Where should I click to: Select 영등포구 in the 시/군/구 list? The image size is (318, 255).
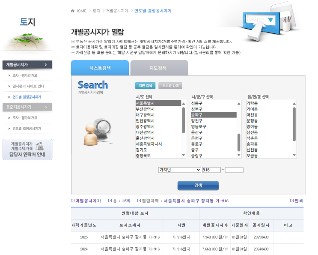tap(214, 127)
